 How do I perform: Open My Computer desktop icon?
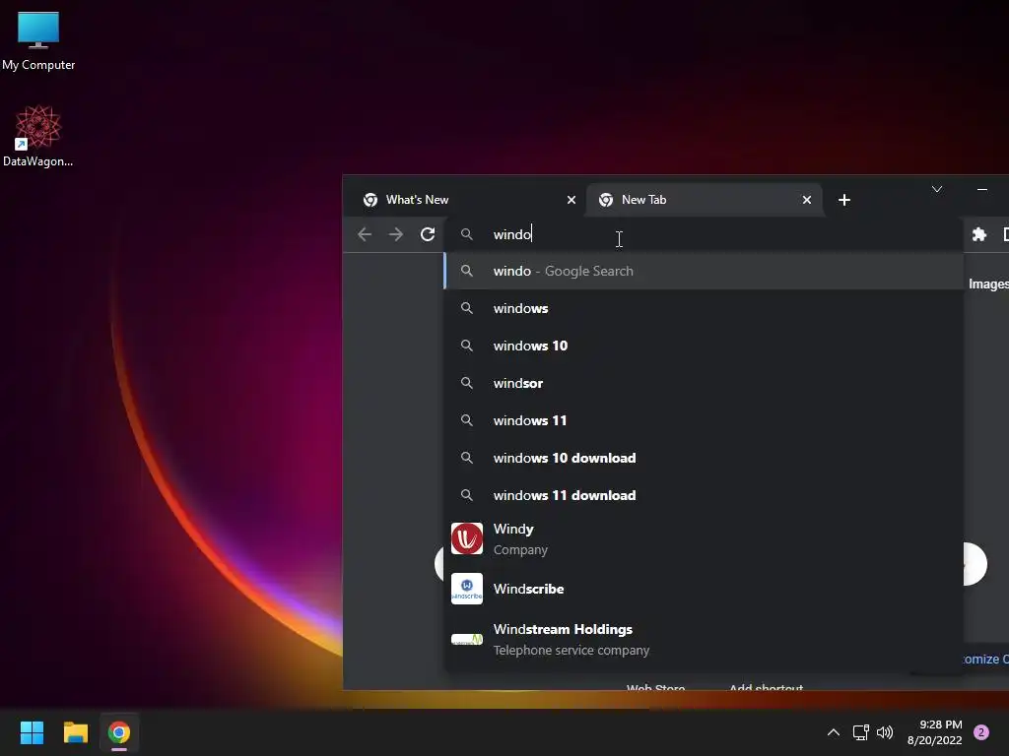pyautogui.click(x=38, y=40)
